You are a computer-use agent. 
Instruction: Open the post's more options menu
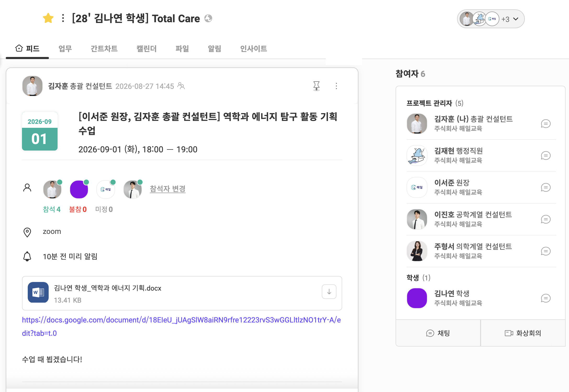point(336,86)
